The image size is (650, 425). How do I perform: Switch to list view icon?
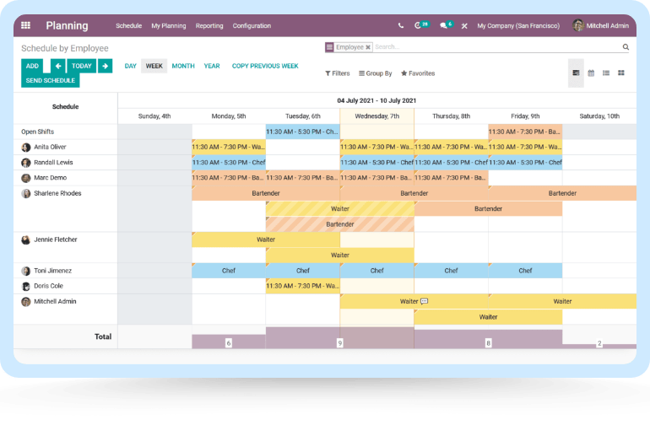[606, 73]
